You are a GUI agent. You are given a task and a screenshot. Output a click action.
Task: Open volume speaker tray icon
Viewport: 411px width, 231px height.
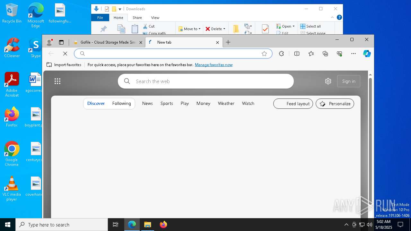click(370, 225)
